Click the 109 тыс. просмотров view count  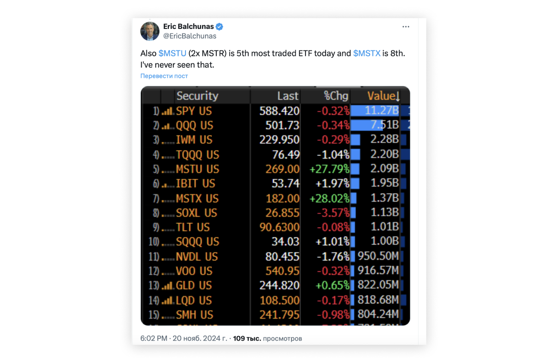pyautogui.click(x=267, y=338)
